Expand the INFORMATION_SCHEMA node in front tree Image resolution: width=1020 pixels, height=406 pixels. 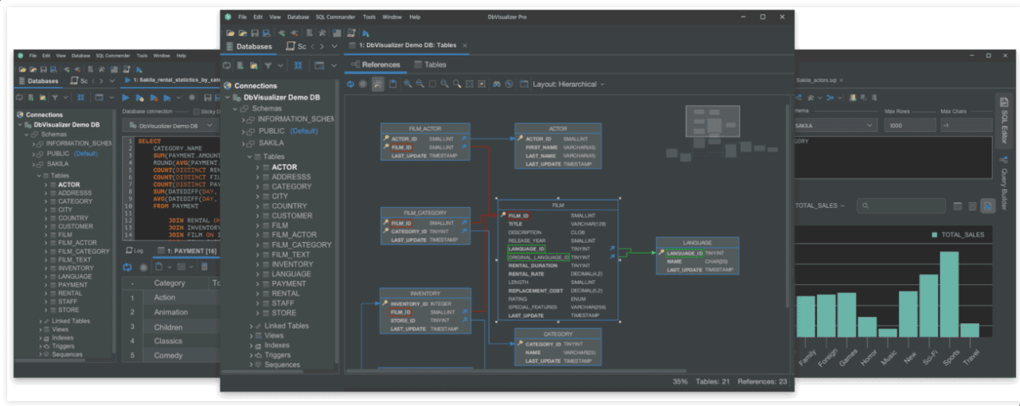[x=243, y=119]
